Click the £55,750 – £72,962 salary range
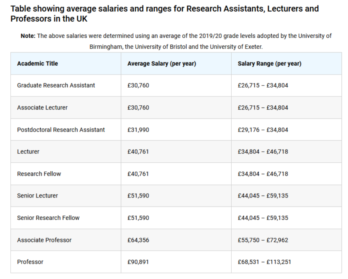This screenshot has width=348, height=279. 263,240
